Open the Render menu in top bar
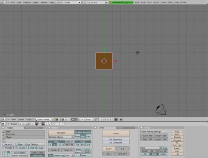Screen dimensions: 208x158 tap(44, 2)
